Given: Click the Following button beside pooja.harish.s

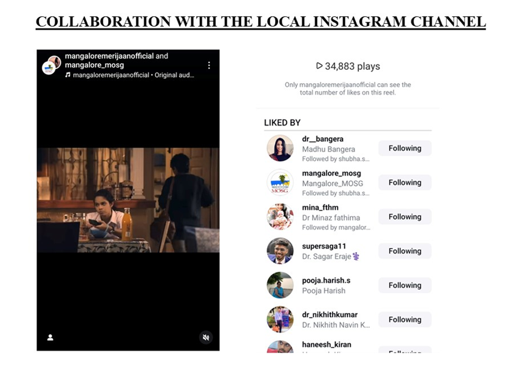Looking at the screenshot, I should [x=404, y=286].
